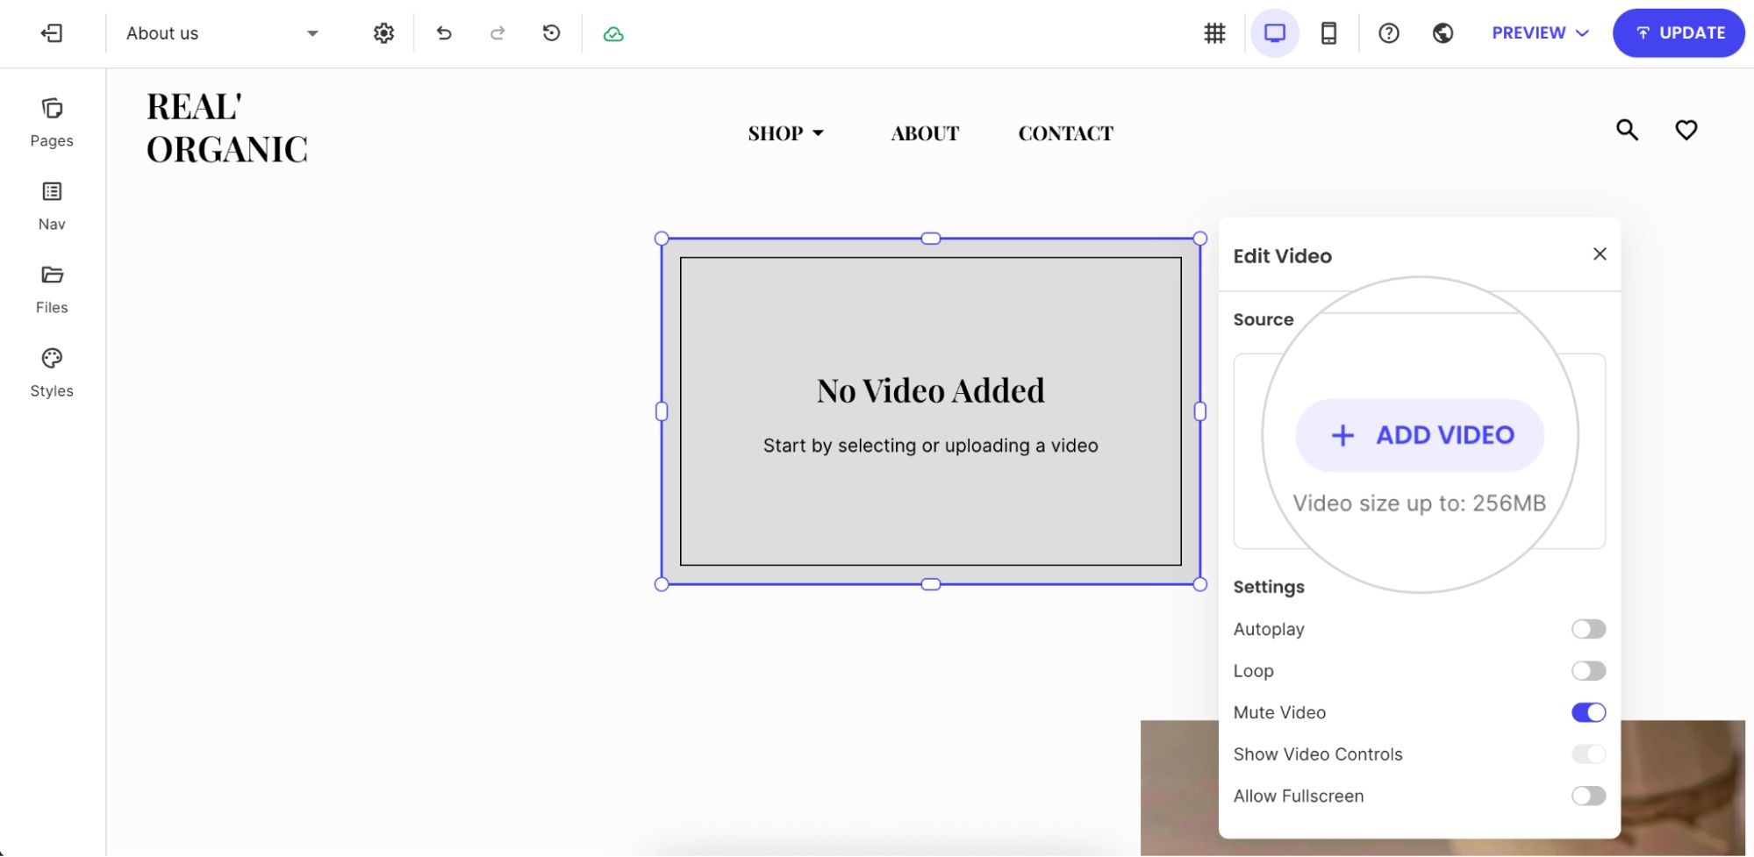
Task: Check the green cloud save status icon
Action: pos(613,34)
